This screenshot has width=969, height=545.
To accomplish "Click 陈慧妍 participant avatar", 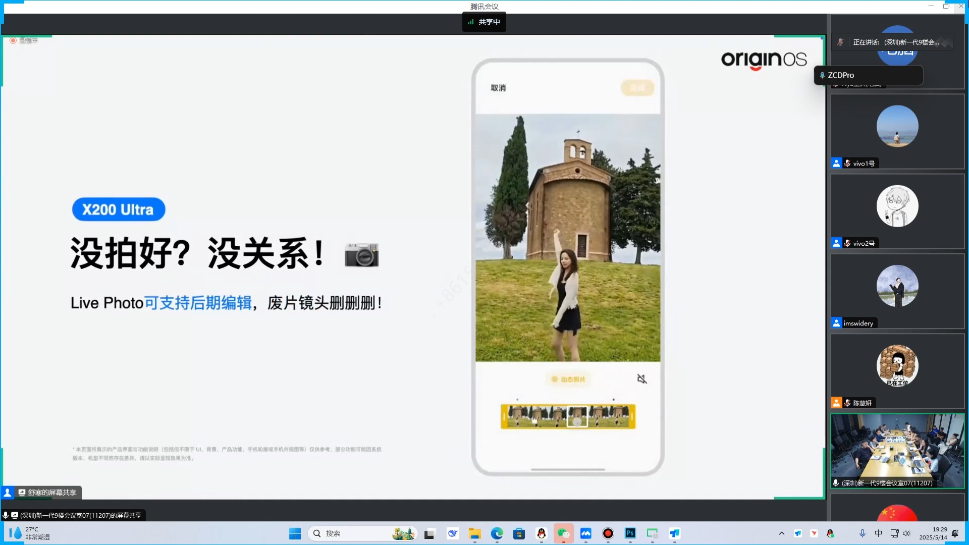I will click(x=897, y=366).
